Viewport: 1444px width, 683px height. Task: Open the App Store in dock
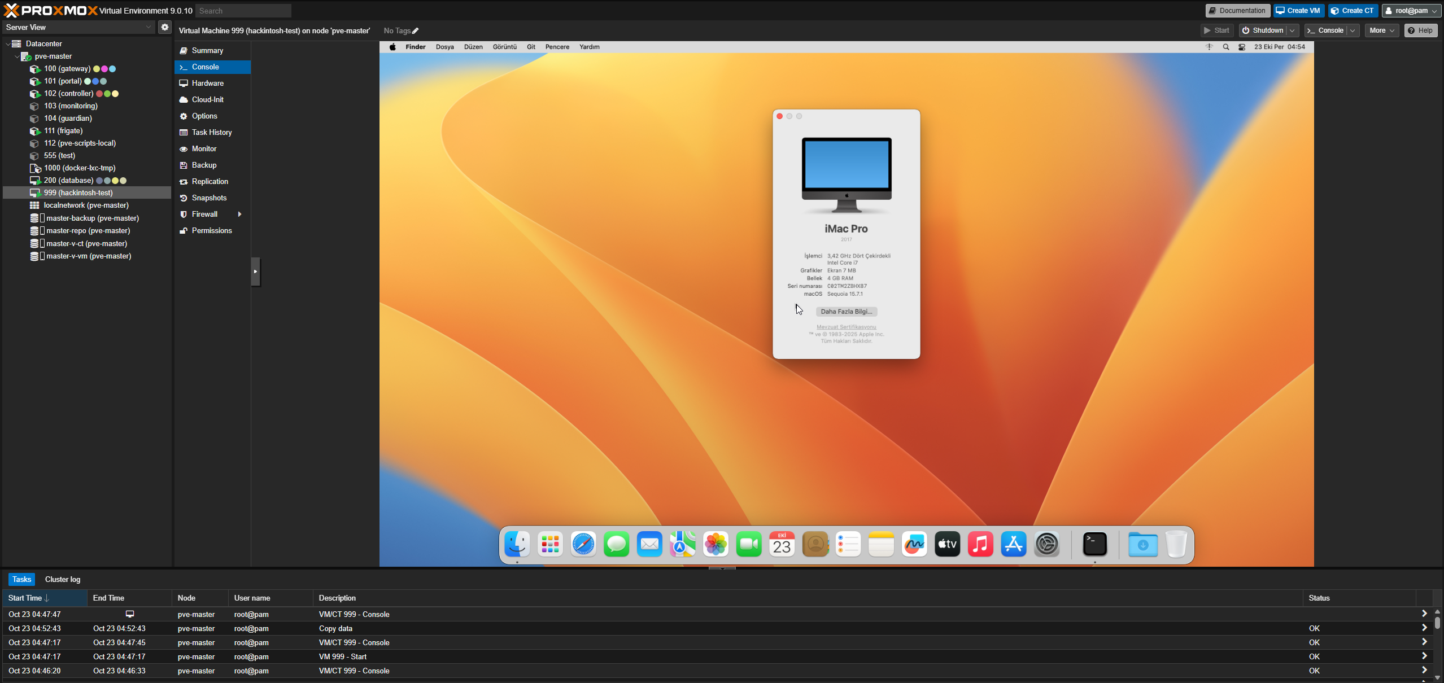pos(1014,544)
